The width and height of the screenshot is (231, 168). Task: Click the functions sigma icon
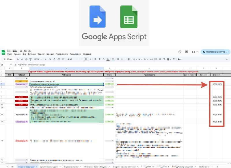coord(174,59)
